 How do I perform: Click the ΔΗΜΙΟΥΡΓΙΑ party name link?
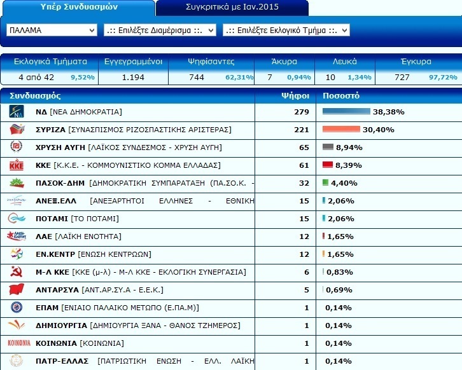pyautogui.click(x=61, y=325)
